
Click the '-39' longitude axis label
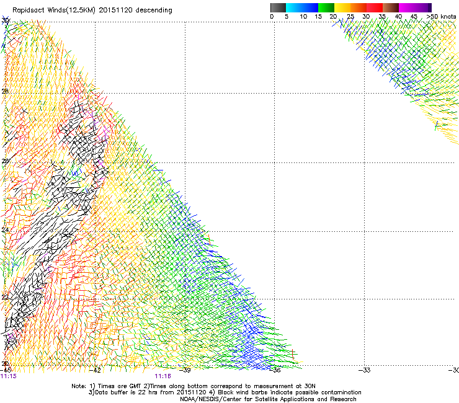coord(185,370)
